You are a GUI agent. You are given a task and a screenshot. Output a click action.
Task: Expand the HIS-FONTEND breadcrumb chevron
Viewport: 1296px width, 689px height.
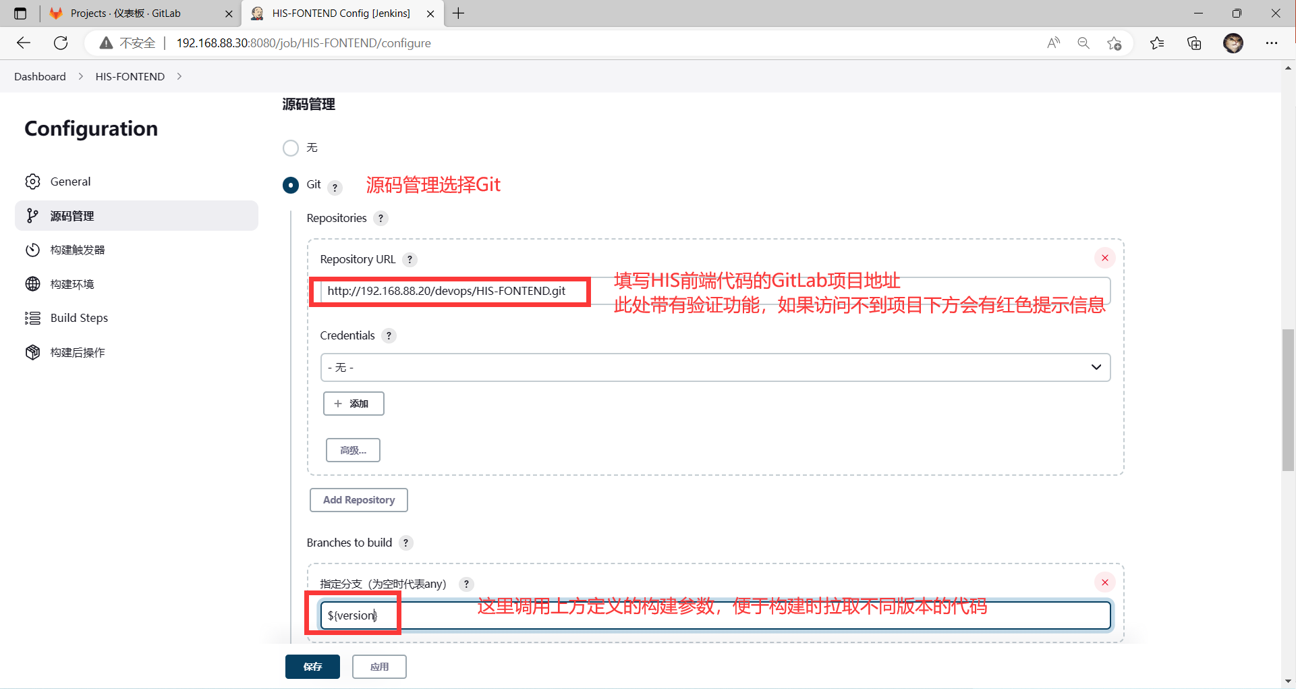pos(179,77)
